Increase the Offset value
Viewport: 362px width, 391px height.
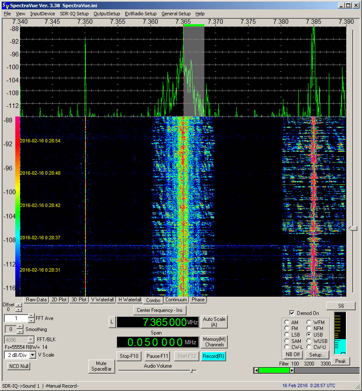click(19, 305)
